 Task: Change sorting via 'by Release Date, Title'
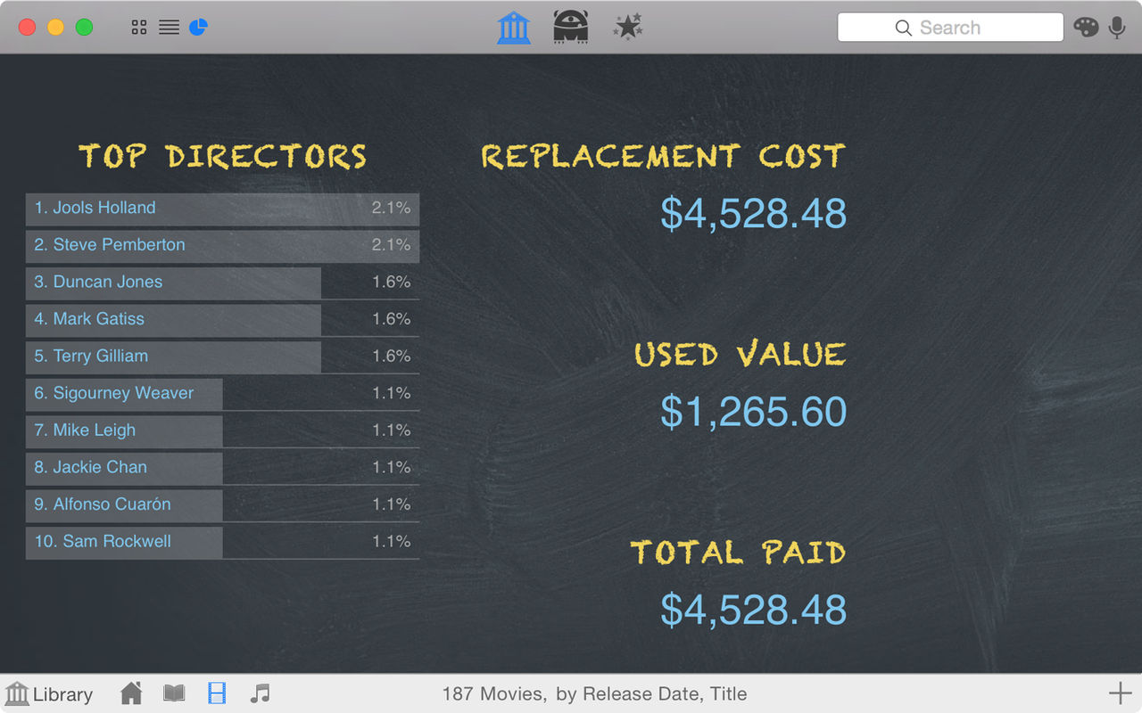(x=651, y=693)
